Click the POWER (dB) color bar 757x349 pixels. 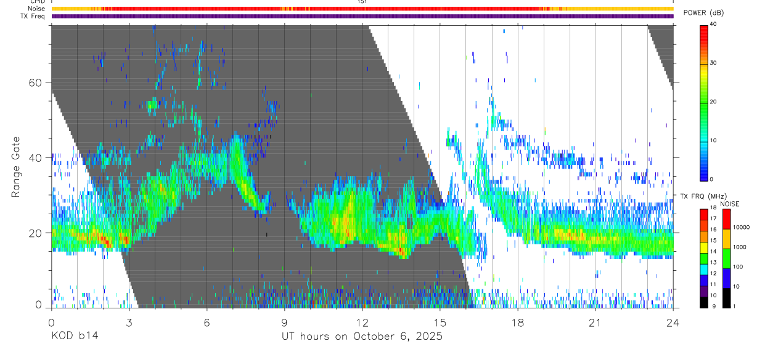(x=704, y=102)
